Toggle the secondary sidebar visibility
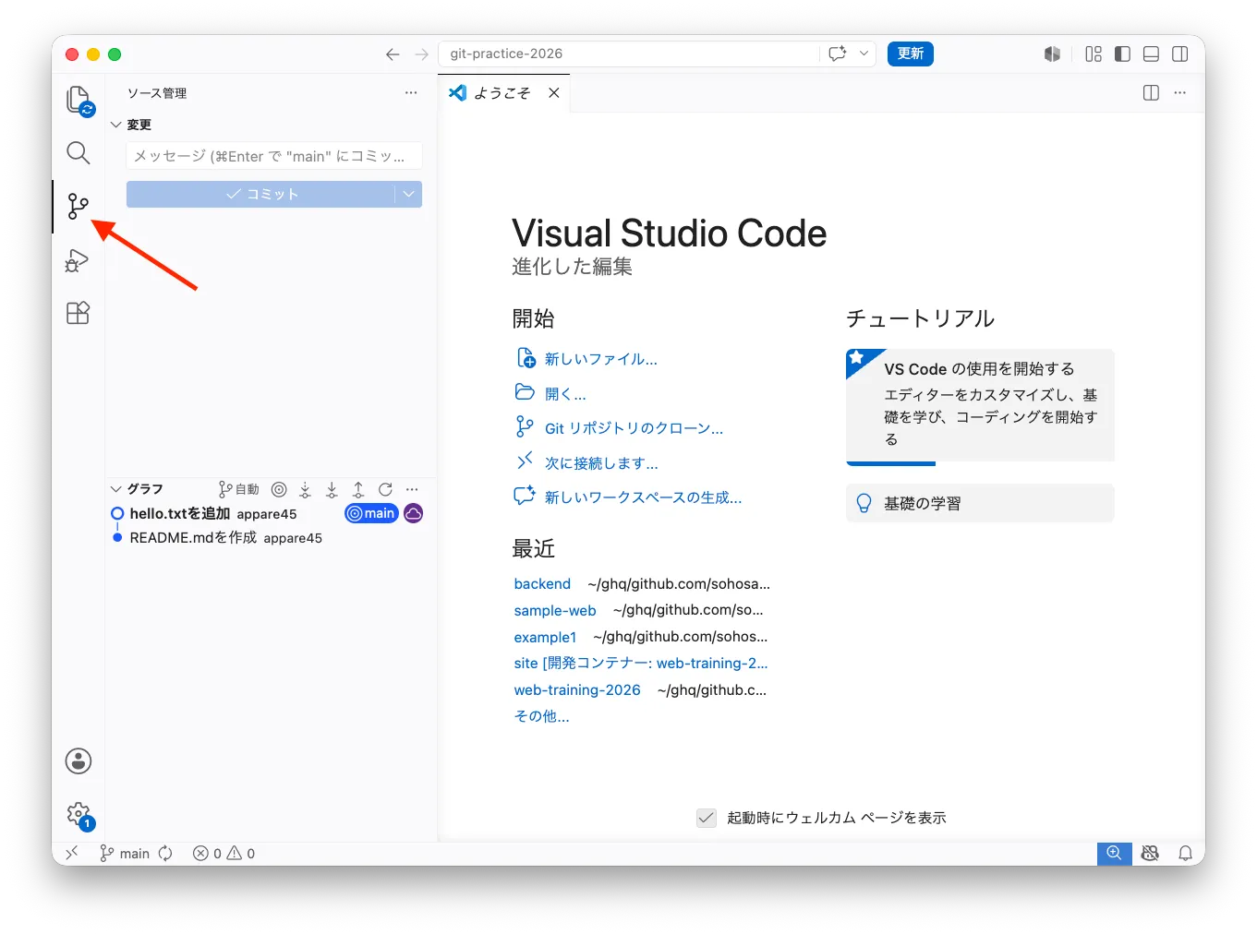The width and height of the screenshot is (1257, 934). click(x=1179, y=54)
